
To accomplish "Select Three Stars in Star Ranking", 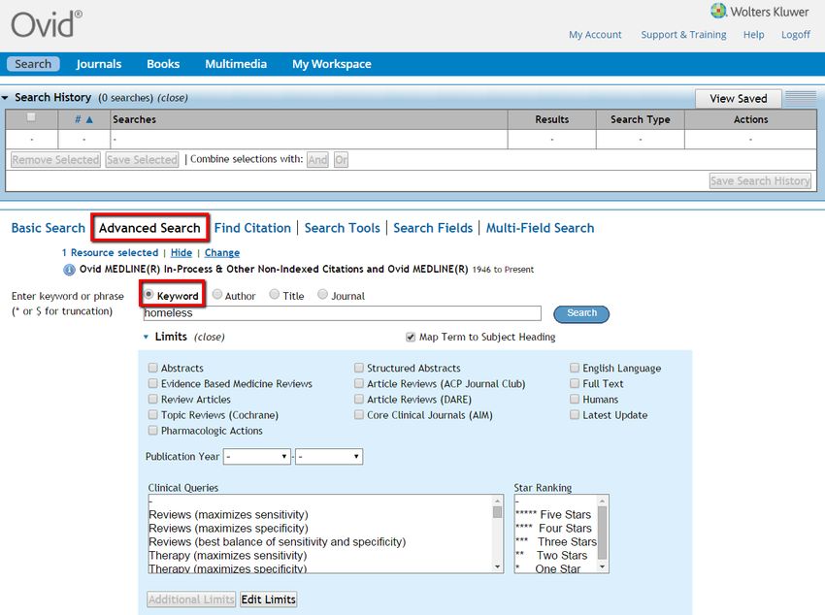I will (x=556, y=542).
